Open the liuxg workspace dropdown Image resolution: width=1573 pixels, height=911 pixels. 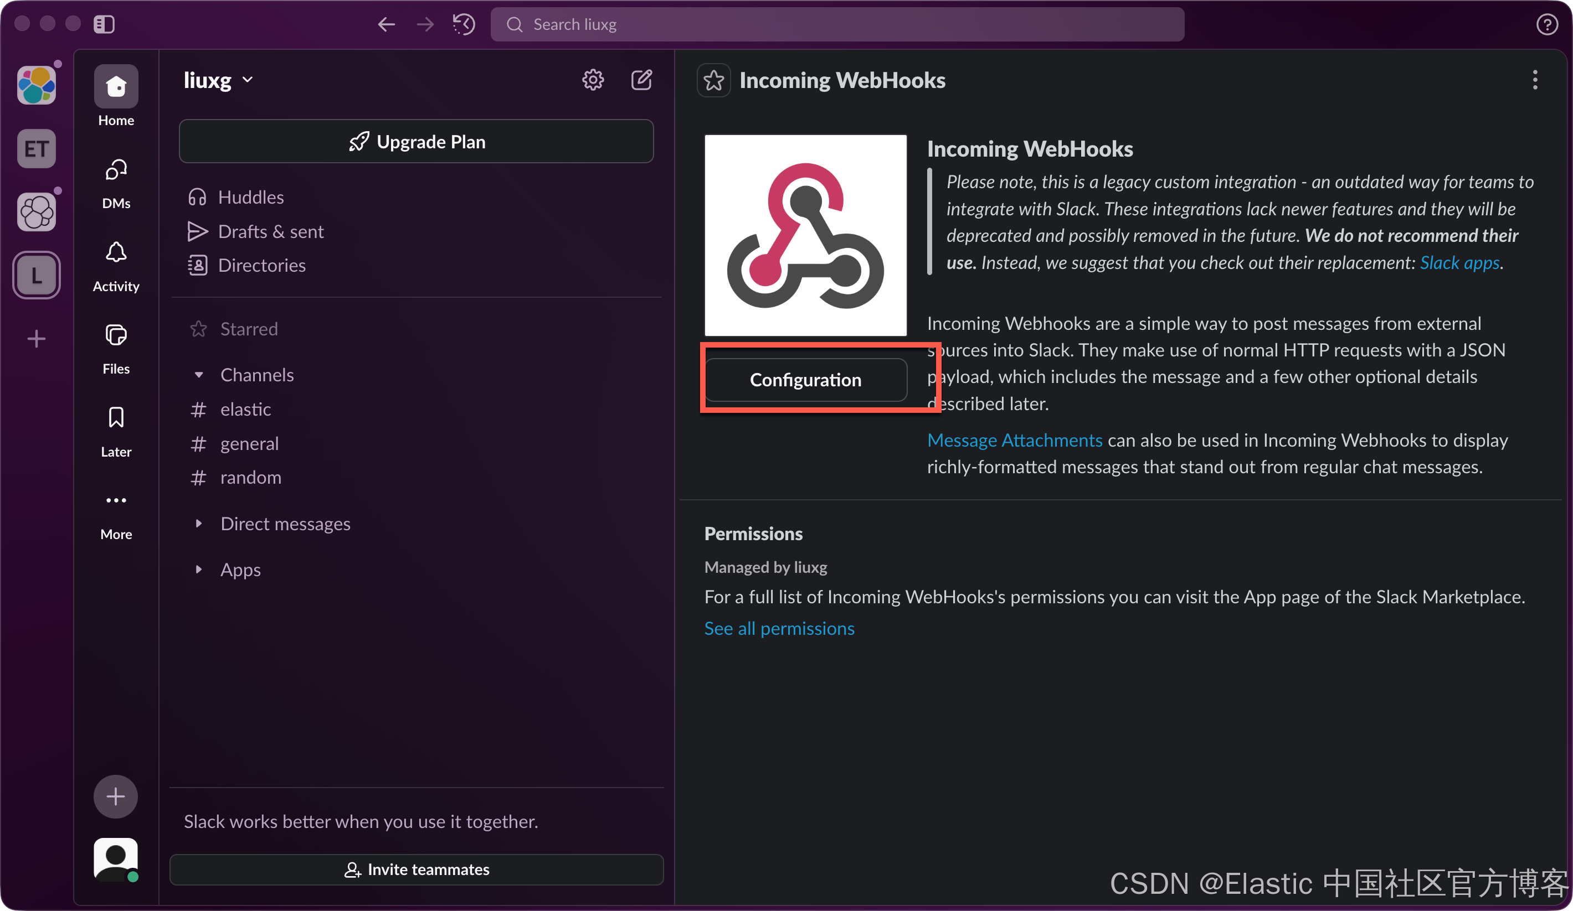tap(218, 80)
